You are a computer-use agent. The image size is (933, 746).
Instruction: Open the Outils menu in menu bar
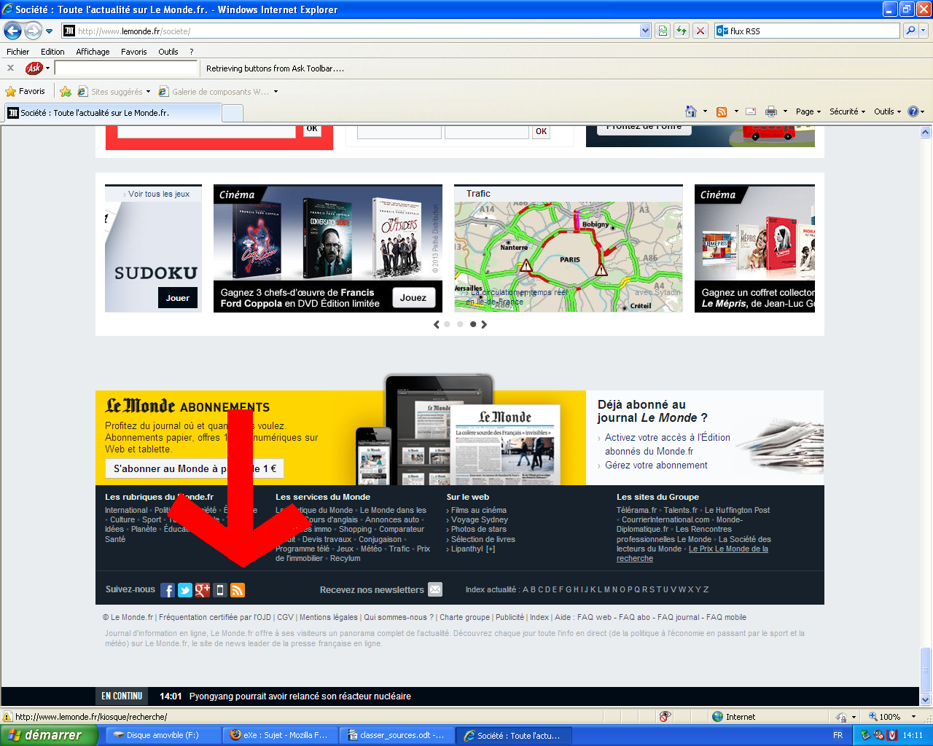[x=168, y=52]
